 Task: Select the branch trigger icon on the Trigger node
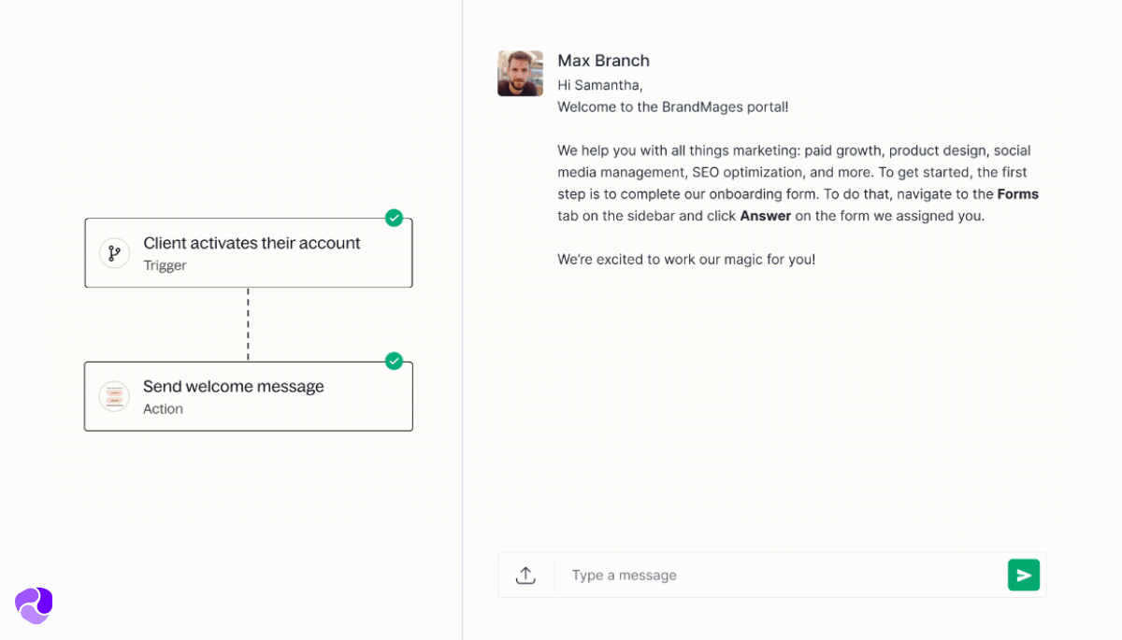point(114,252)
